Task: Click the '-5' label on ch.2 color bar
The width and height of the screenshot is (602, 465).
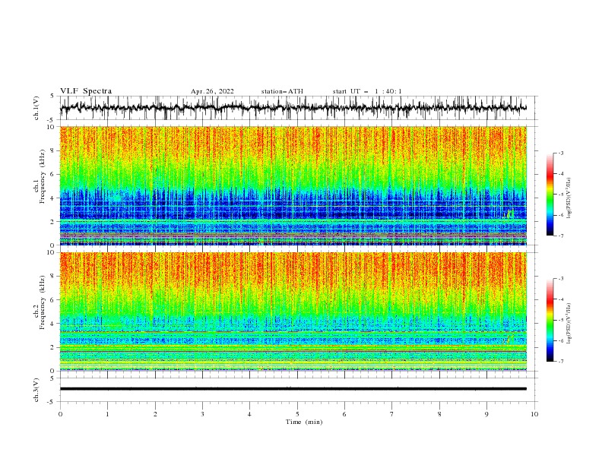Action: point(561,320)
